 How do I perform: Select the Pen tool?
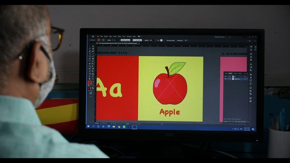(x=90, y=51)
